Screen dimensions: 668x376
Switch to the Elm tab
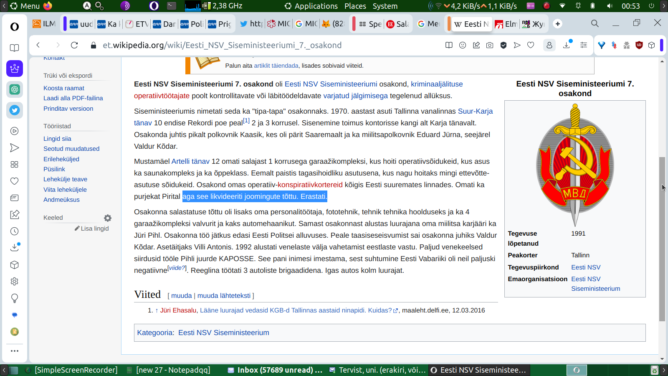pyautogui.click(x=506, y=24)
